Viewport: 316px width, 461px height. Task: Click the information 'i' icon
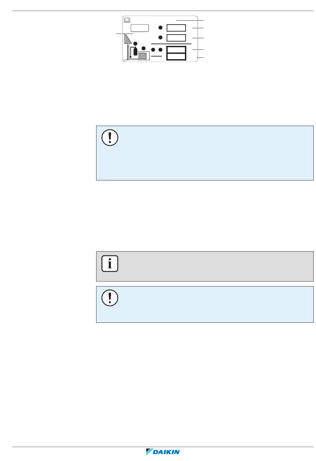[x=110, y=264]
